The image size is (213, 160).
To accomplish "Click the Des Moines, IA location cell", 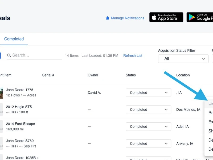I will [x=188, y=110].
